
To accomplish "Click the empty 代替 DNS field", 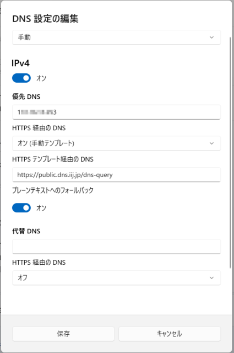I will 116,247.
